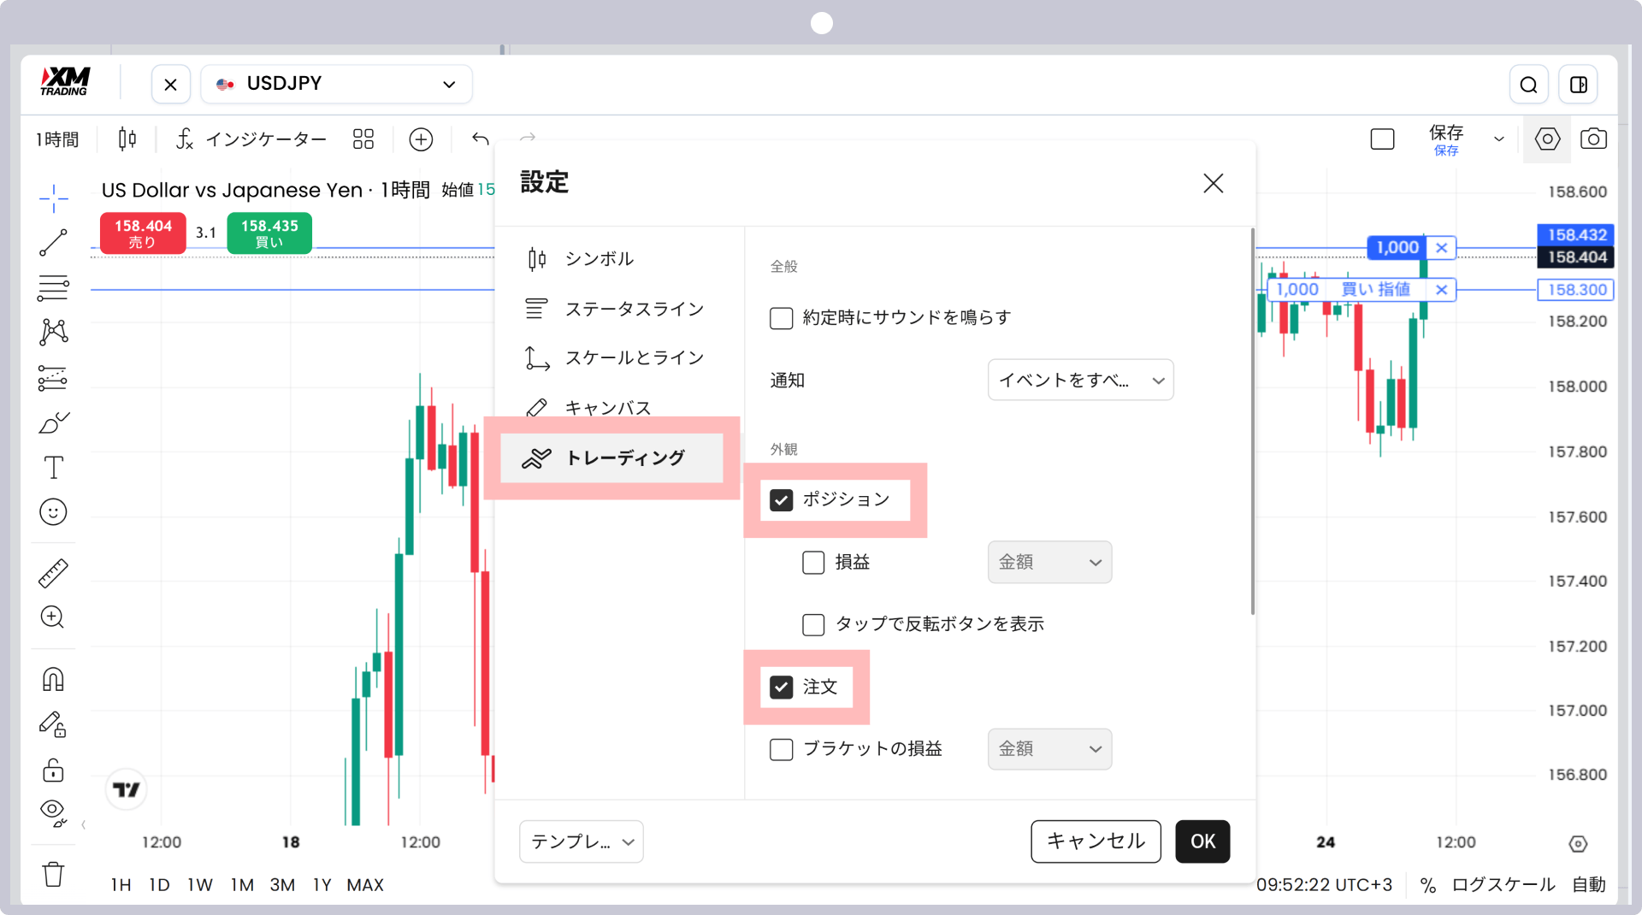Select the pattern drawing tool
The width and height of the screenshot is (1642, 915).
point(53,332)
